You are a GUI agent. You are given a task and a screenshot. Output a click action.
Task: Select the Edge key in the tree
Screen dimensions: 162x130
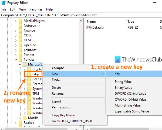click(36, 74)
